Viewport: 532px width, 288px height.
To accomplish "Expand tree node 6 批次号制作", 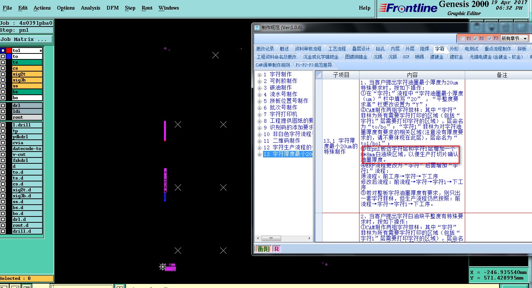I will pos(260,108).
